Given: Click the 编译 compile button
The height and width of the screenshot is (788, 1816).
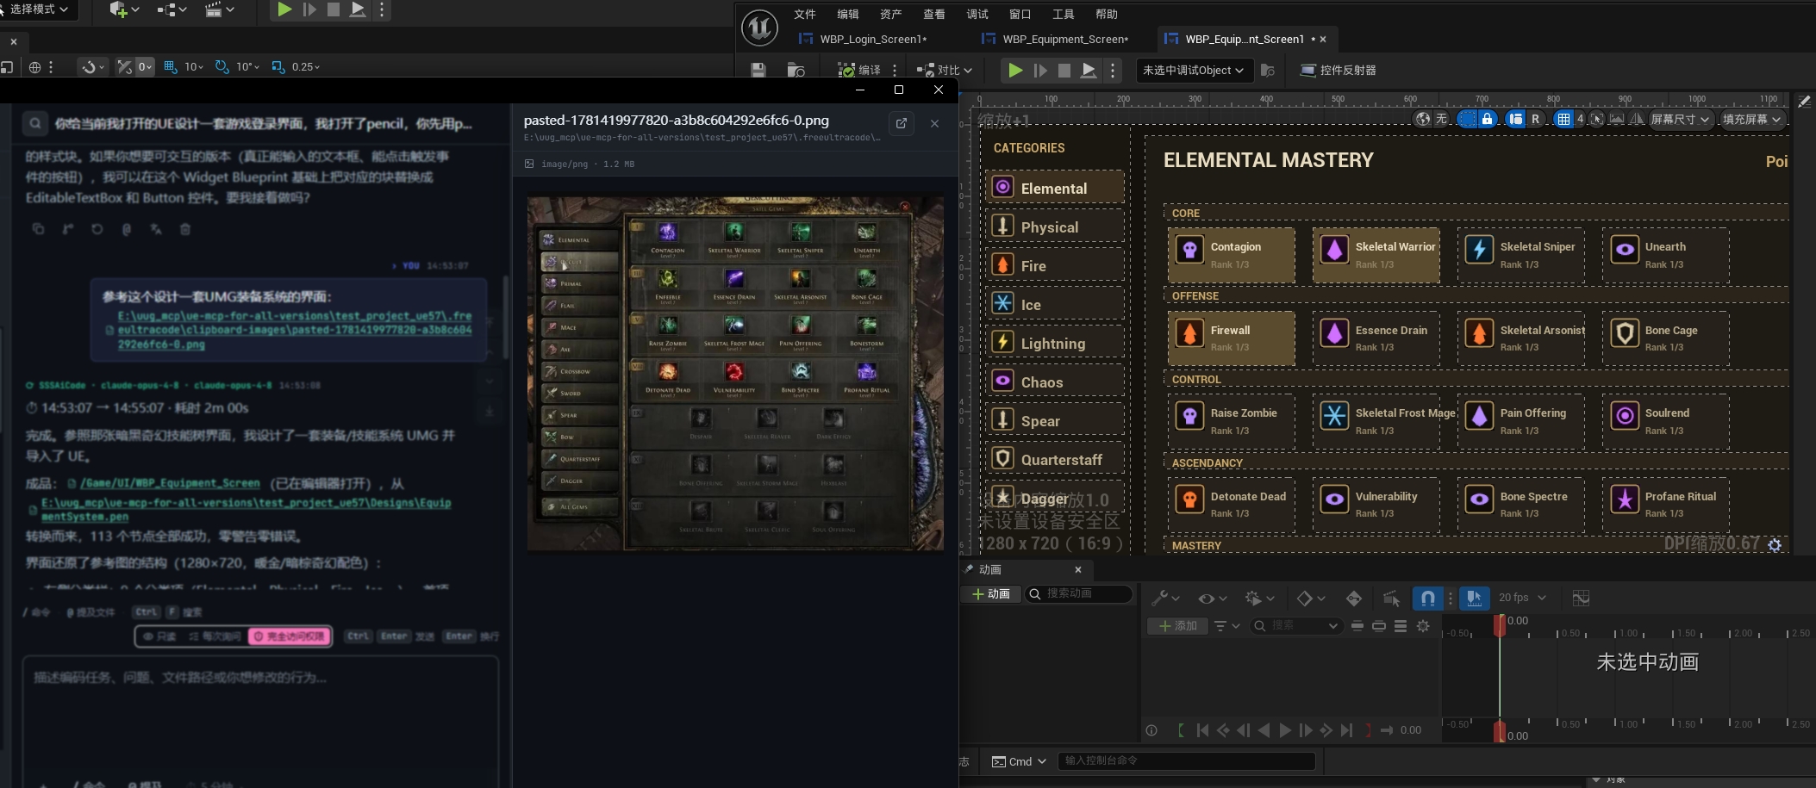Looking at the screenshot, I should [x=859, y=71].
